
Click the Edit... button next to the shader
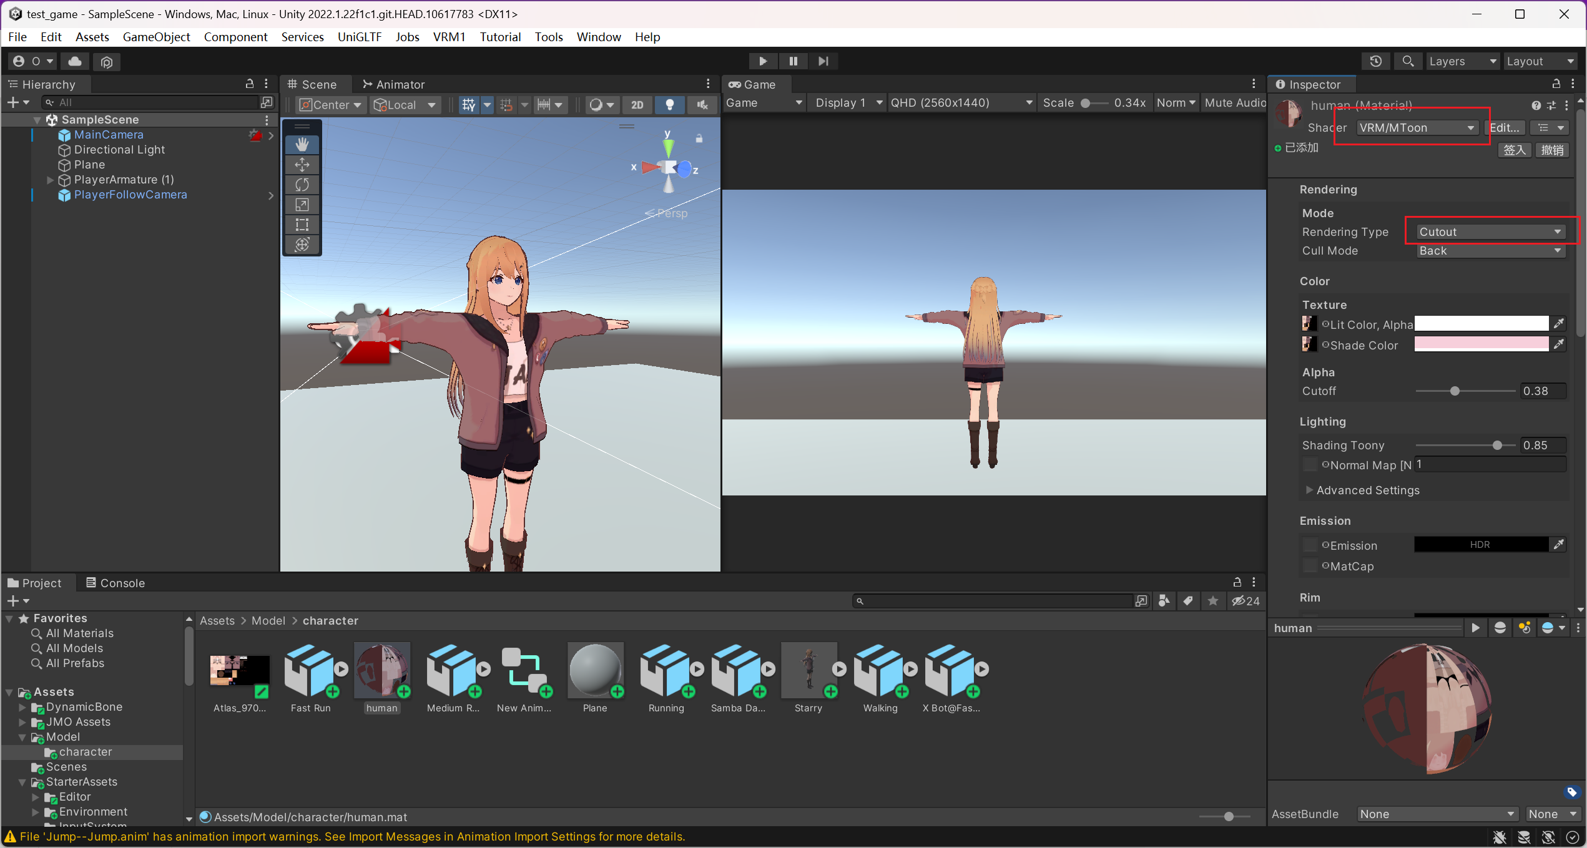click(x=1505, y=127)
